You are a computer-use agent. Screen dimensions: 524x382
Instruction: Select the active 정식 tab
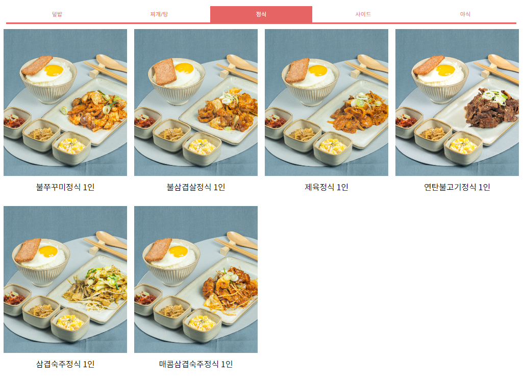(x=261, y=14)
